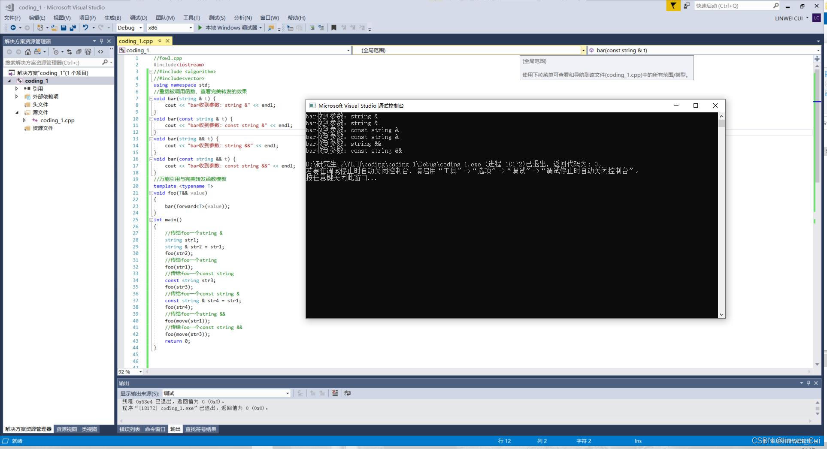Screen dimensions: 827x449
Task: Click the Find in Files toolbar icon
Action: (x=271, y=27)
